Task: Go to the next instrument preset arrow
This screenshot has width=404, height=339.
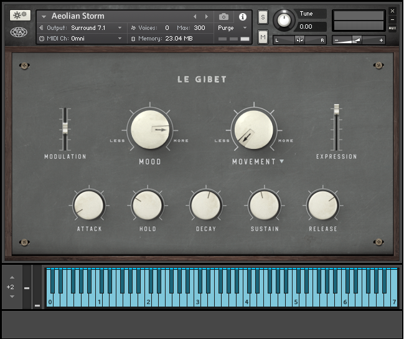Action: pyautogui.click(x=207, y=16)
